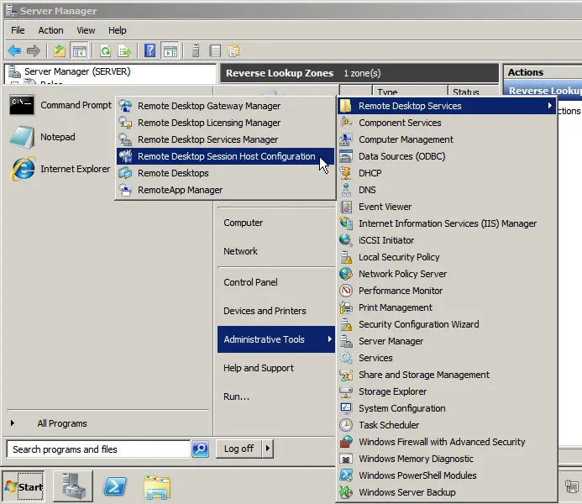The height and width of the screenshot is (504, 582).
Task: Open the Action menu in the menu bar
Action: coord(50,30)
